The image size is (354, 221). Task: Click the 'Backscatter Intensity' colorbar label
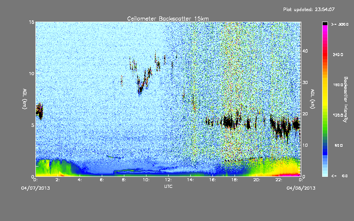346,99
